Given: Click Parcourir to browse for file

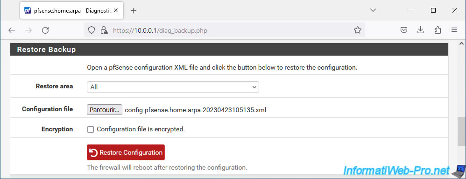Looking at the screenshot, I should (104, 110).
